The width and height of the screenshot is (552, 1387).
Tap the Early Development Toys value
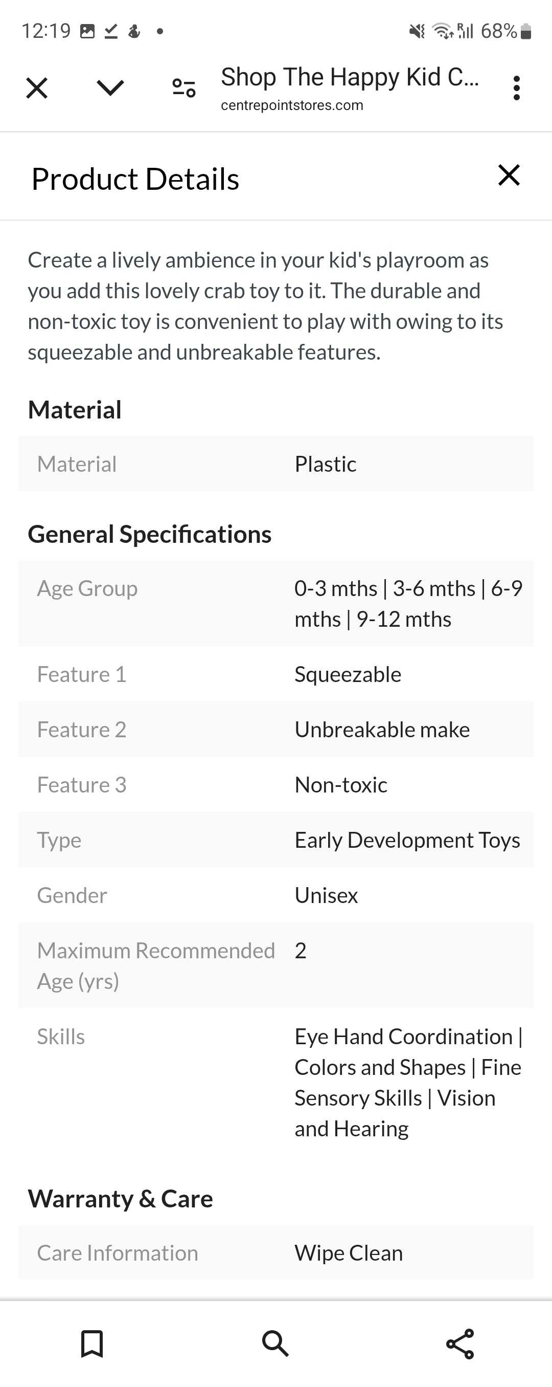(x=407, y=840)
